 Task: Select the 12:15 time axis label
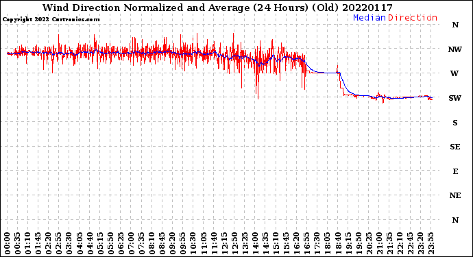click(224, 243)
